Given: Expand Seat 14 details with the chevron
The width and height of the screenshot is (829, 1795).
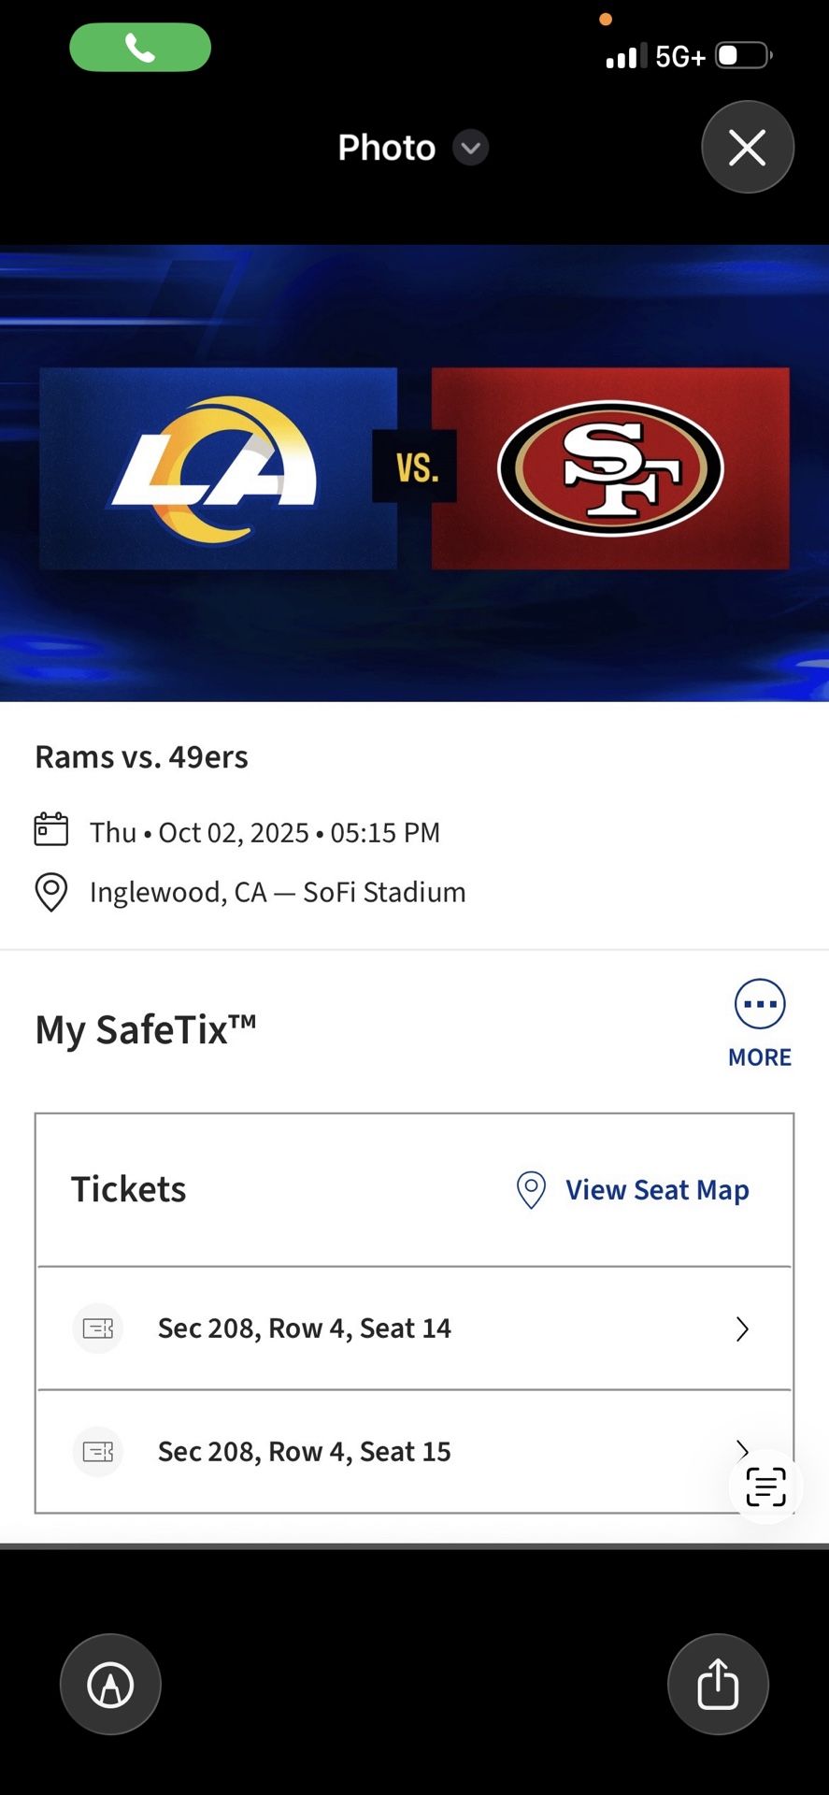Looking at the screenshot, I should point(742,1328).
